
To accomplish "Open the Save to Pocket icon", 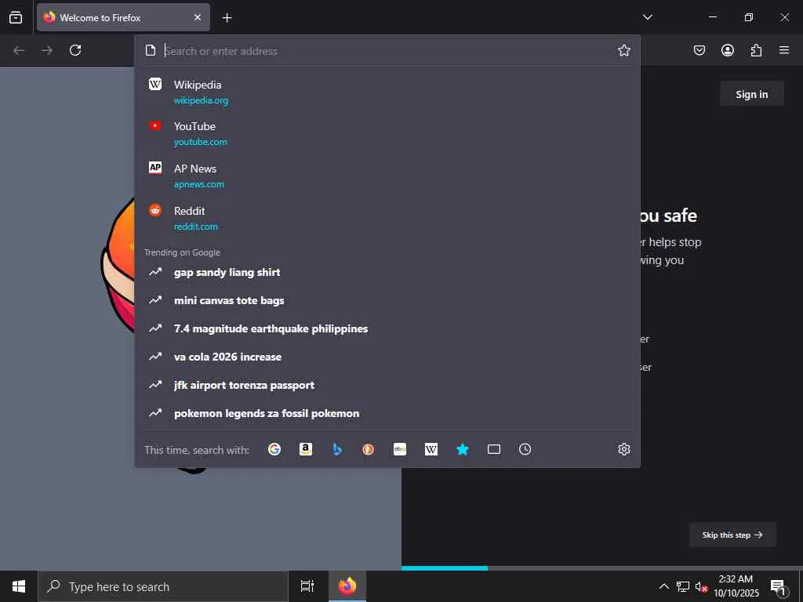I will (x=699, y=50).
